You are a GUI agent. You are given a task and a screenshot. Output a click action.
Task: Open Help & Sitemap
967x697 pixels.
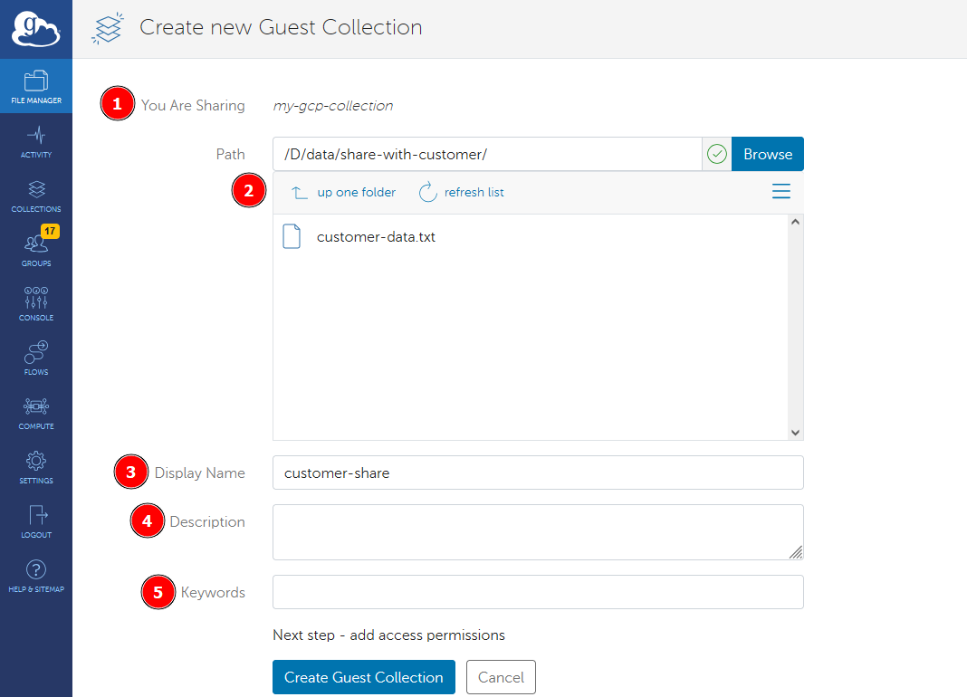click(x=36, y=576)
